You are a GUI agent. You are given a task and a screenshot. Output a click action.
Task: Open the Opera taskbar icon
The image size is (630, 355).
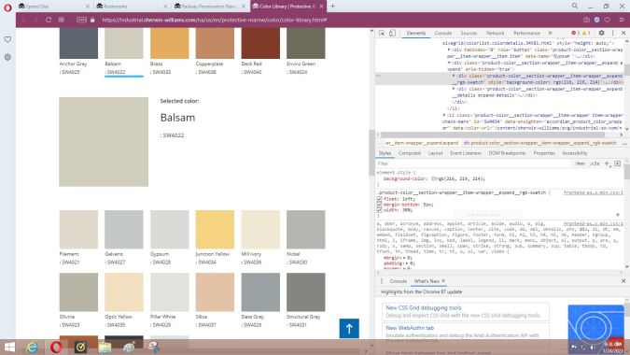[x=56, y=347]
